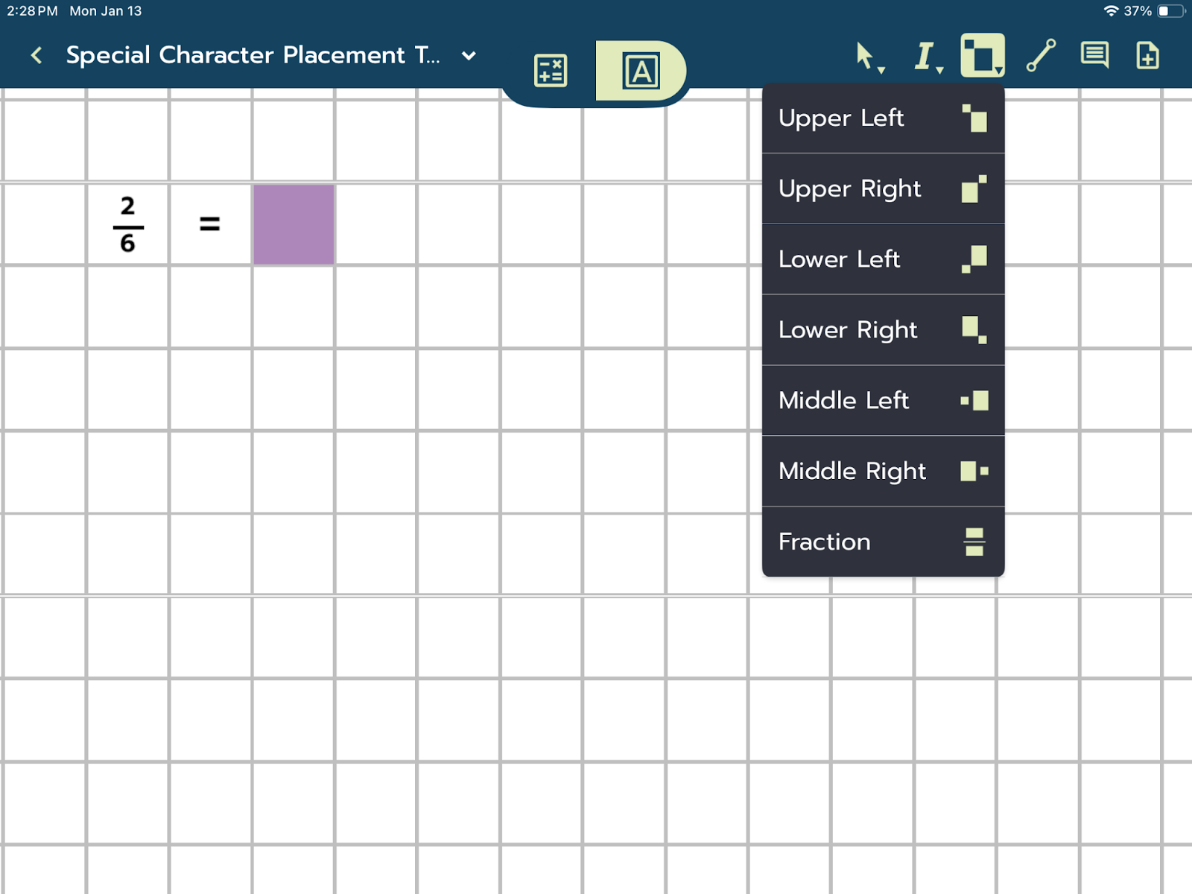
Task: Expand the document title dropdown chevron
Action: 469,56
